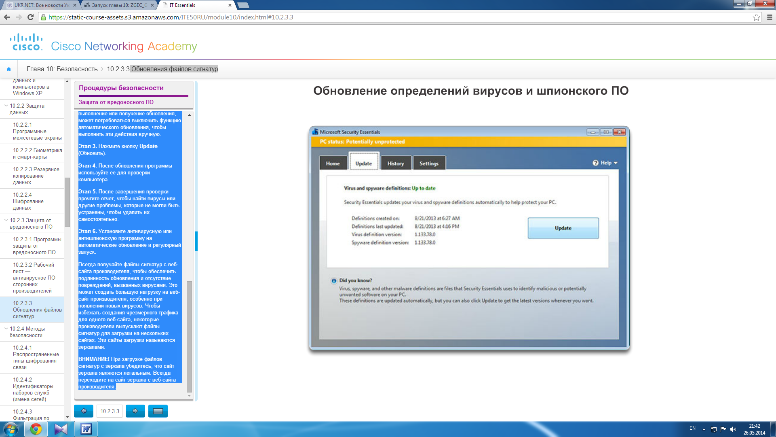The image size is (776, 437).
Task: Collapse section 10.2.4 Методы безопасности
Action: 6,329
